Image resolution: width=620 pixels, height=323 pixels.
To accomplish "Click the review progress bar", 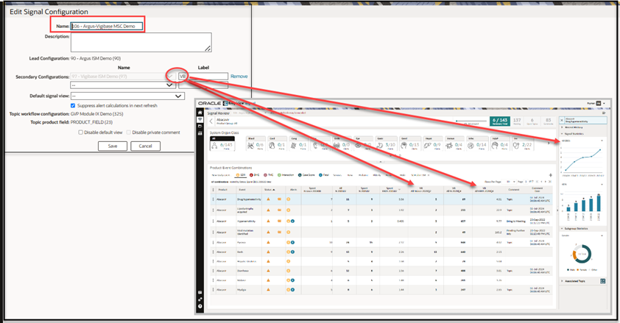I will (471, 121).
